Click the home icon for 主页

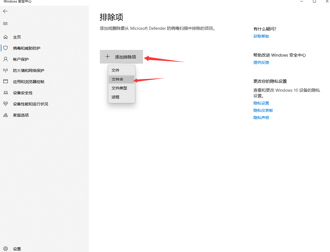5,37
